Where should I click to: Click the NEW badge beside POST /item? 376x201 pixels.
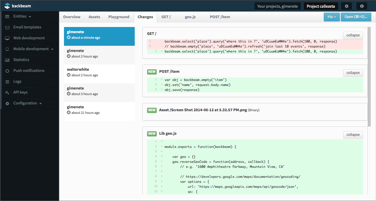(152, 72)
